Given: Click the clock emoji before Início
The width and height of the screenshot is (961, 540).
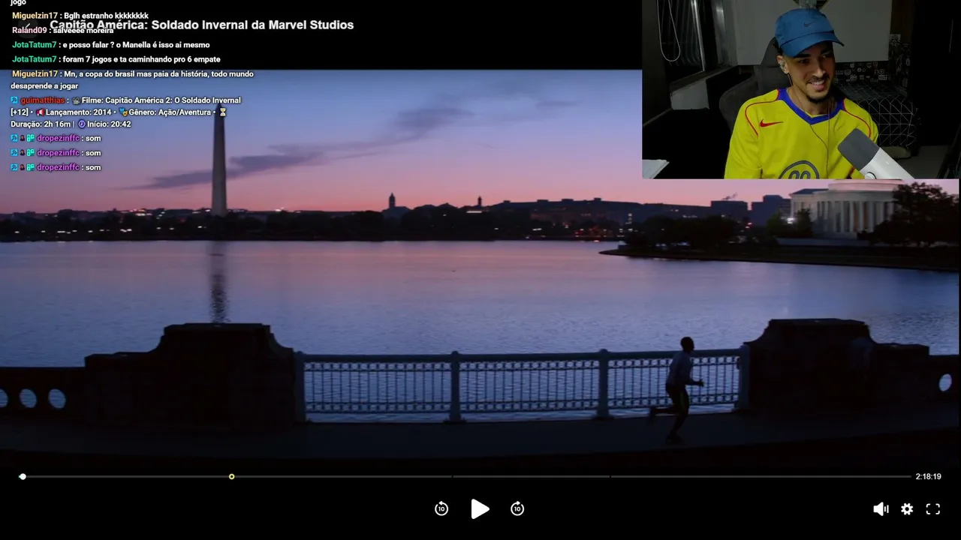Looking at the screenshot, I should (82, 124).
